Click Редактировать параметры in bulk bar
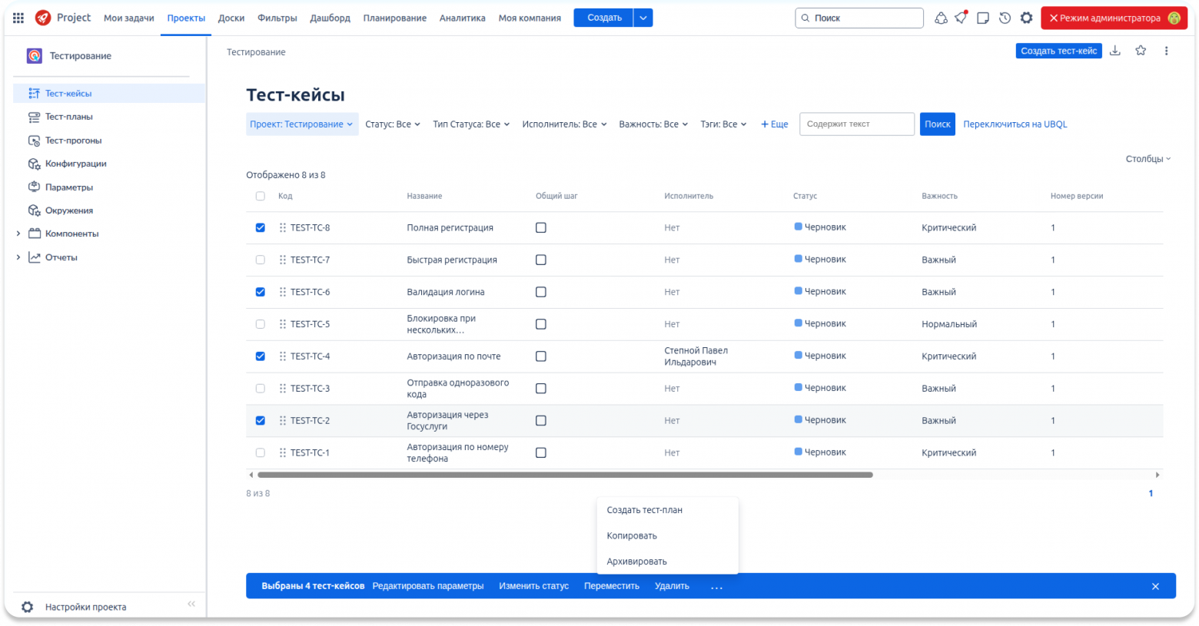The image size is (1199, 626). (x=428, y=586)
